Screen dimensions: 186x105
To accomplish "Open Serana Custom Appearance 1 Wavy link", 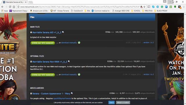I will 51,94.
